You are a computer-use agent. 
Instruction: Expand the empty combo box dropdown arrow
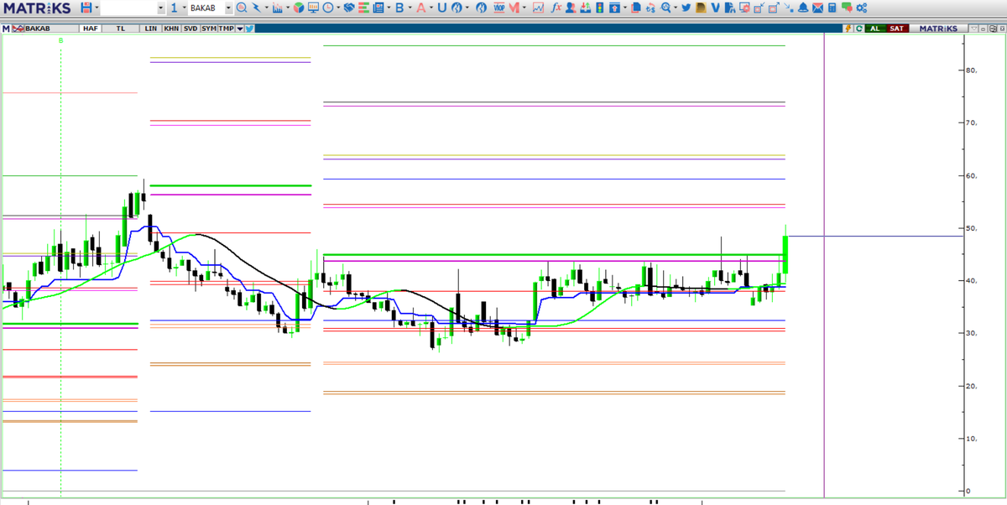161,8
